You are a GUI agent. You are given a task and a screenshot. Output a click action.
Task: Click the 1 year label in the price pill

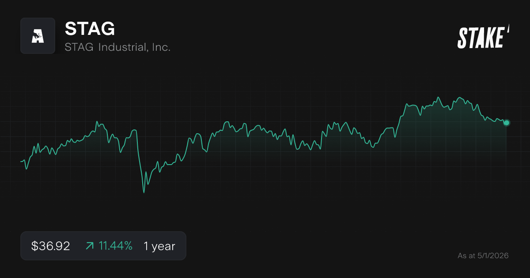[159, 246]
